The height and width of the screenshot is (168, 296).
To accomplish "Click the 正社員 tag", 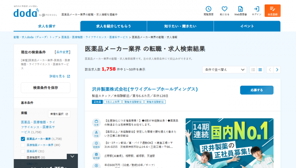I will point(97,102).
